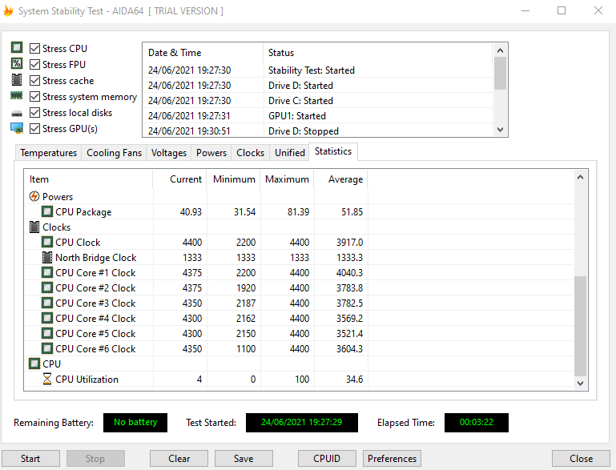Click the Current column header
616x470 pixels.
point(180,179)
